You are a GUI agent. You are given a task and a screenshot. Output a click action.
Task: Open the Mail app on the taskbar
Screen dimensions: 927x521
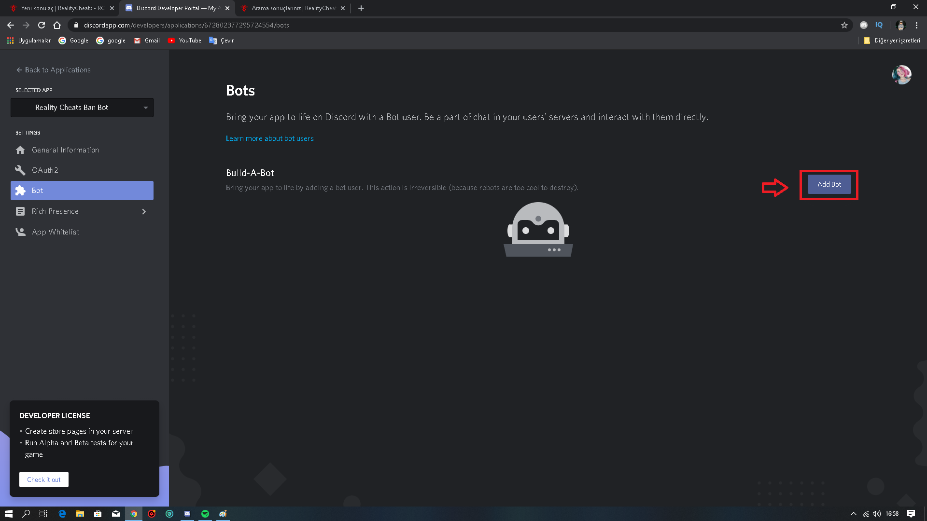pos(116,514)
